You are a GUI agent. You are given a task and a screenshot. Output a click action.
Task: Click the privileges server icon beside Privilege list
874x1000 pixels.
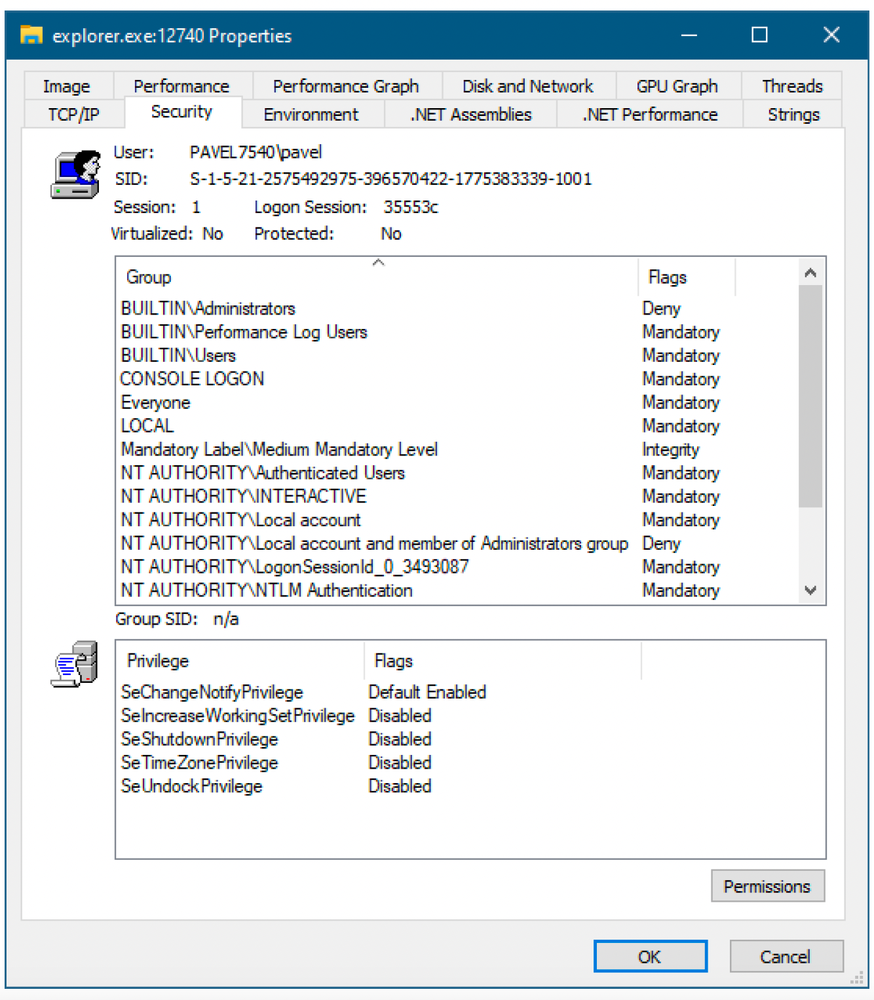75,664
